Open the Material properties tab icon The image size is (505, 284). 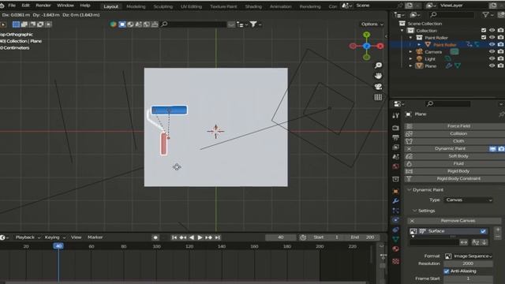click(396, 249)
